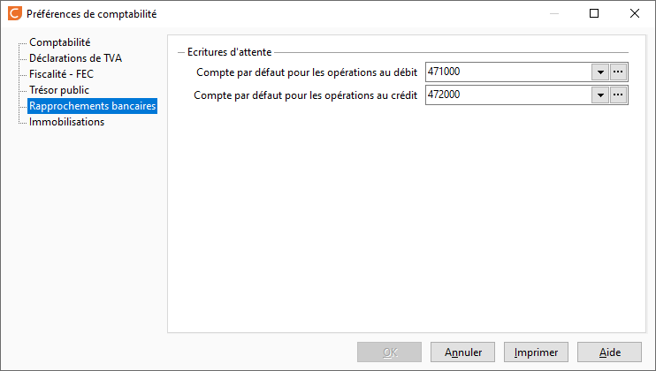The width and height of the screenshot is (656, 371).
Task: Click into the debit account field showing 471000
Action: pos(508,72)
